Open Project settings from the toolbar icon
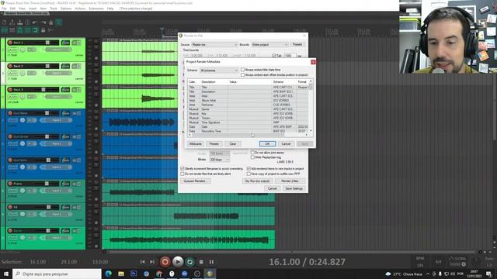Image resolution: width=497 pixels, height=279 pixels. [28, 22]
